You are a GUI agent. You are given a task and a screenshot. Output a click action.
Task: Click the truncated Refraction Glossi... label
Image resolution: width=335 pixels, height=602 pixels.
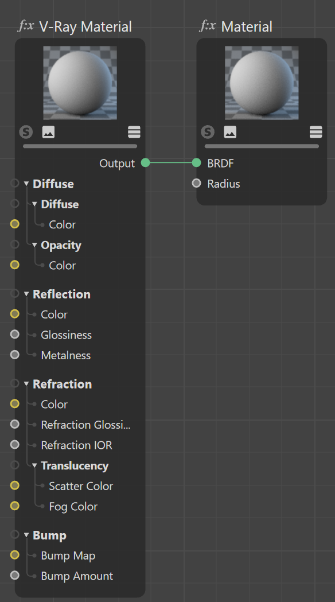(86, 425)
